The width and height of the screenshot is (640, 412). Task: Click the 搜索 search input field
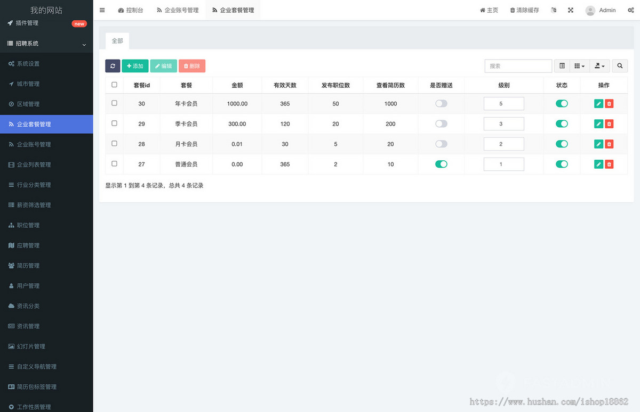click(x=518, y=66)
